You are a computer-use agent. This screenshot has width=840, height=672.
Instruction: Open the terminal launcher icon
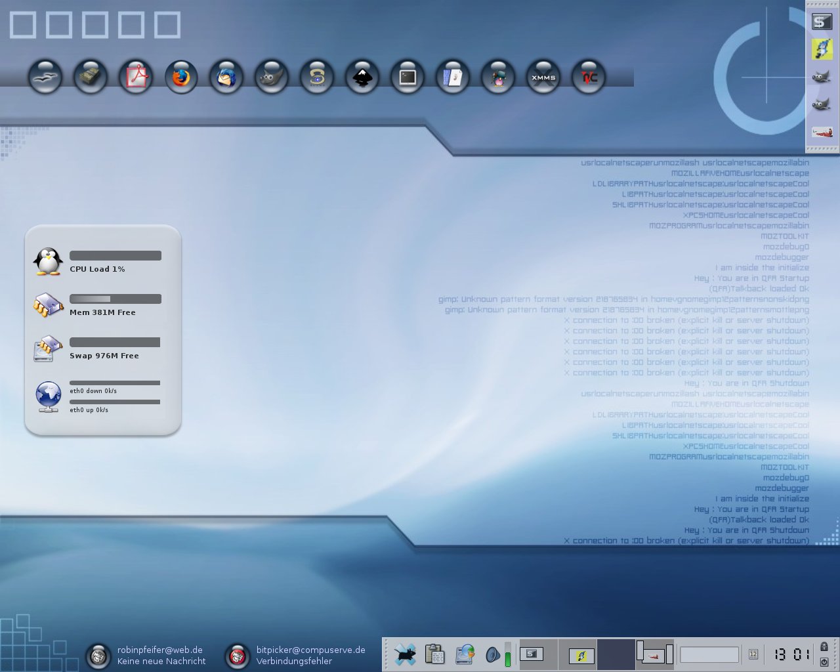pyautogui.click(x=407, y=77)
